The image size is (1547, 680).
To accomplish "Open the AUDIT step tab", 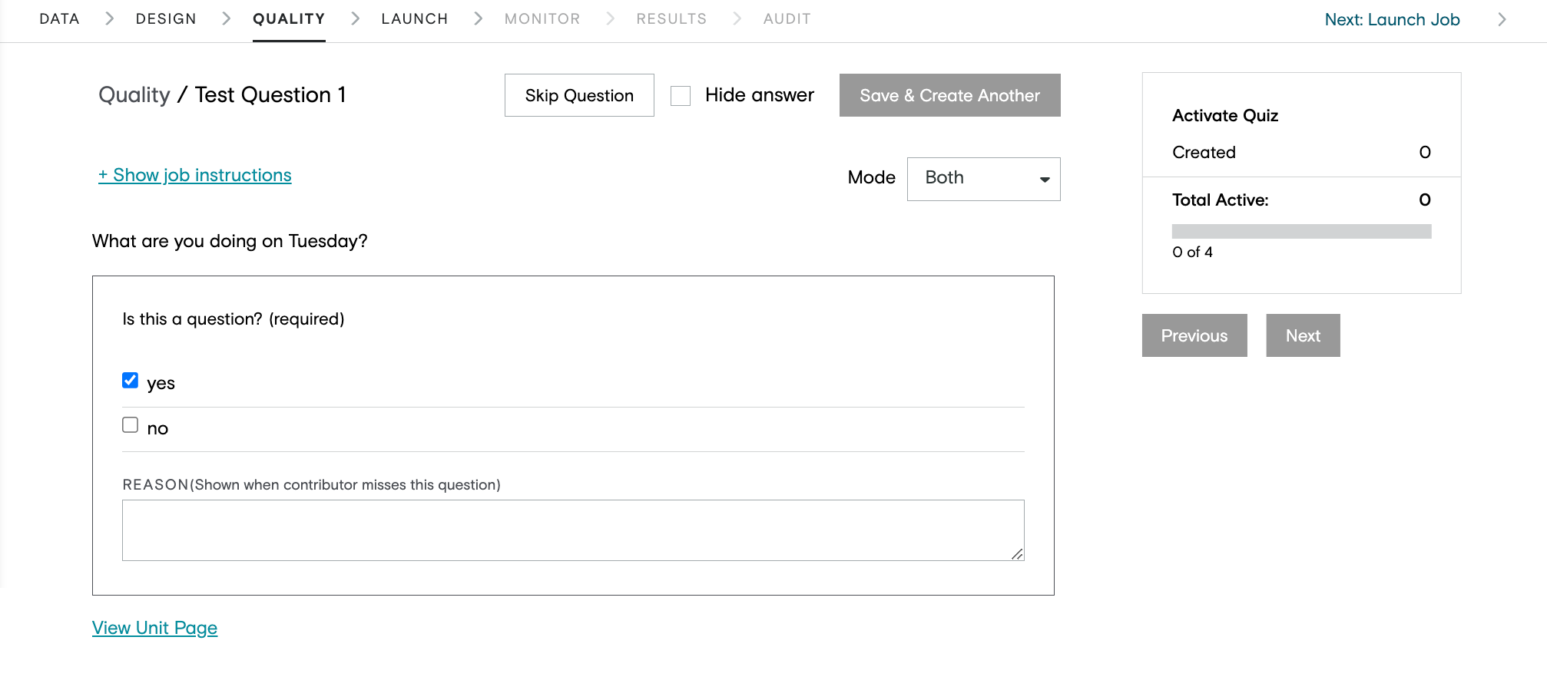I will (x=787, y=19).
